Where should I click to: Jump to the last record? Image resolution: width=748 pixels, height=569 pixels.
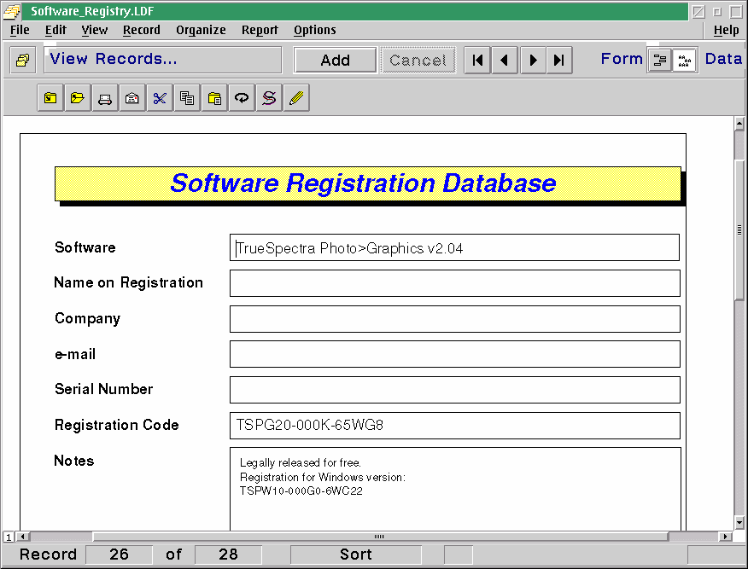pos(559,60)
